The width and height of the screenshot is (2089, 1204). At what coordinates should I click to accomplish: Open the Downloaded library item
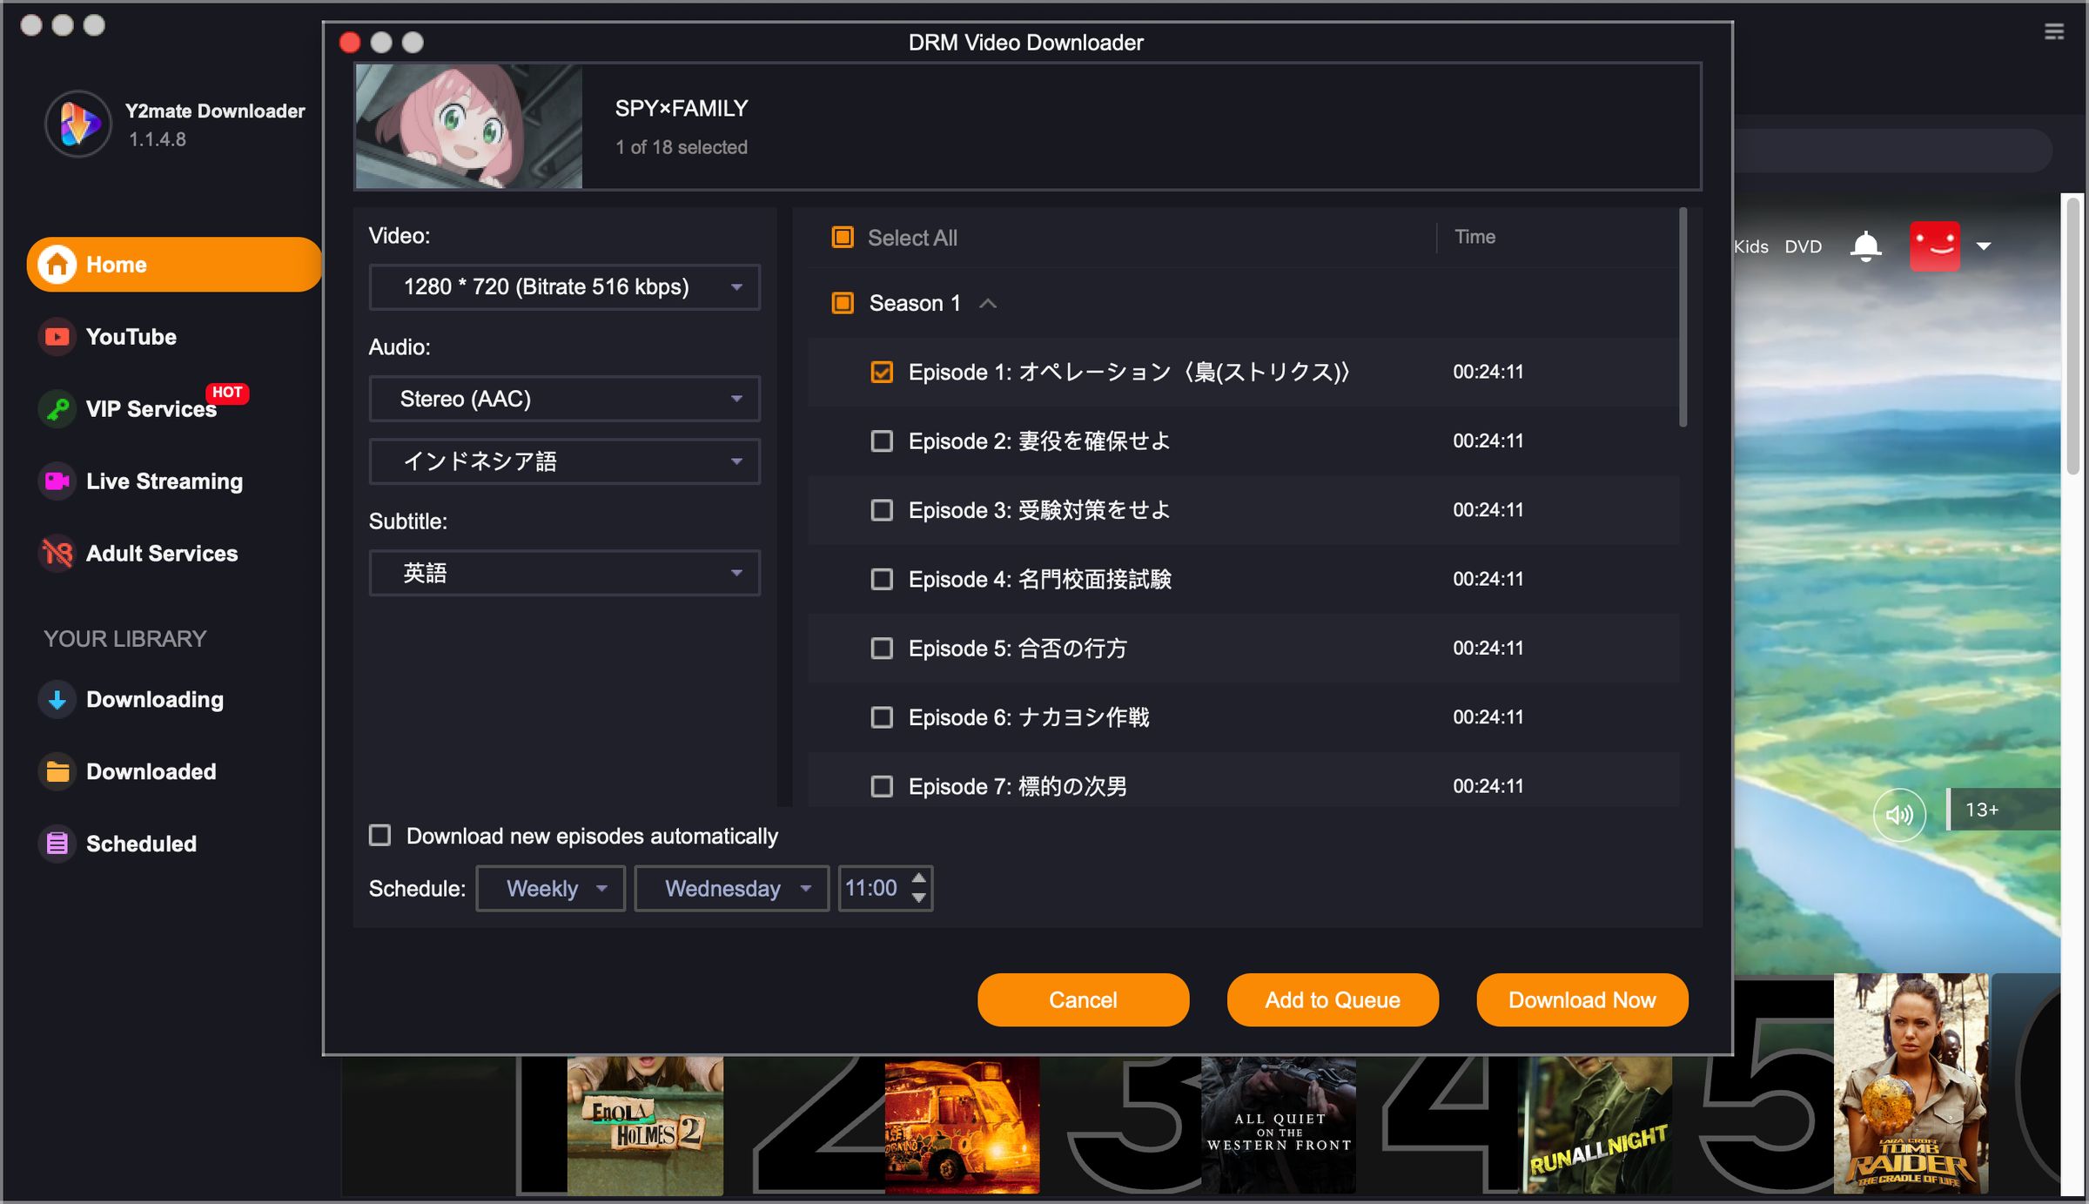[151, 771]
